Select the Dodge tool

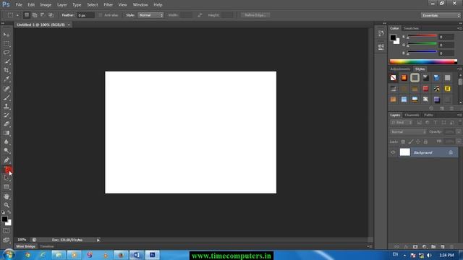pos(7,151)
